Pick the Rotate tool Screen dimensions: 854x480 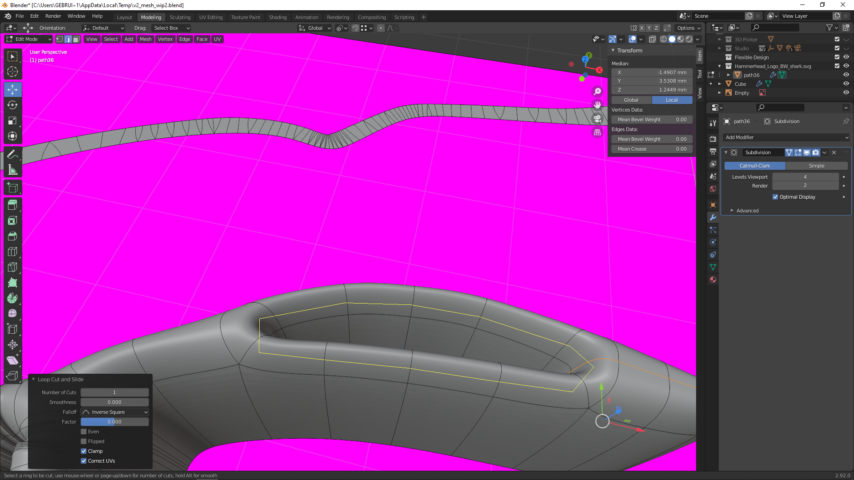(x=12, y=105)
